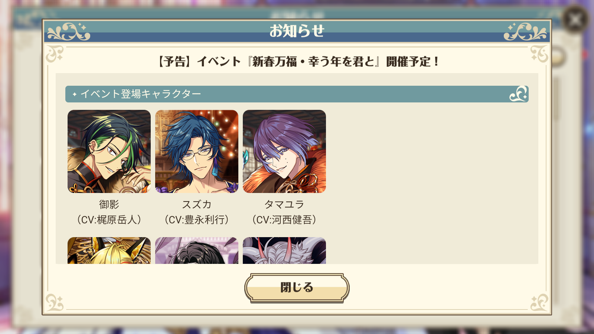Close the notice with the X icon
This screenshot has width=594, height=334.
(x=575, y=19)
